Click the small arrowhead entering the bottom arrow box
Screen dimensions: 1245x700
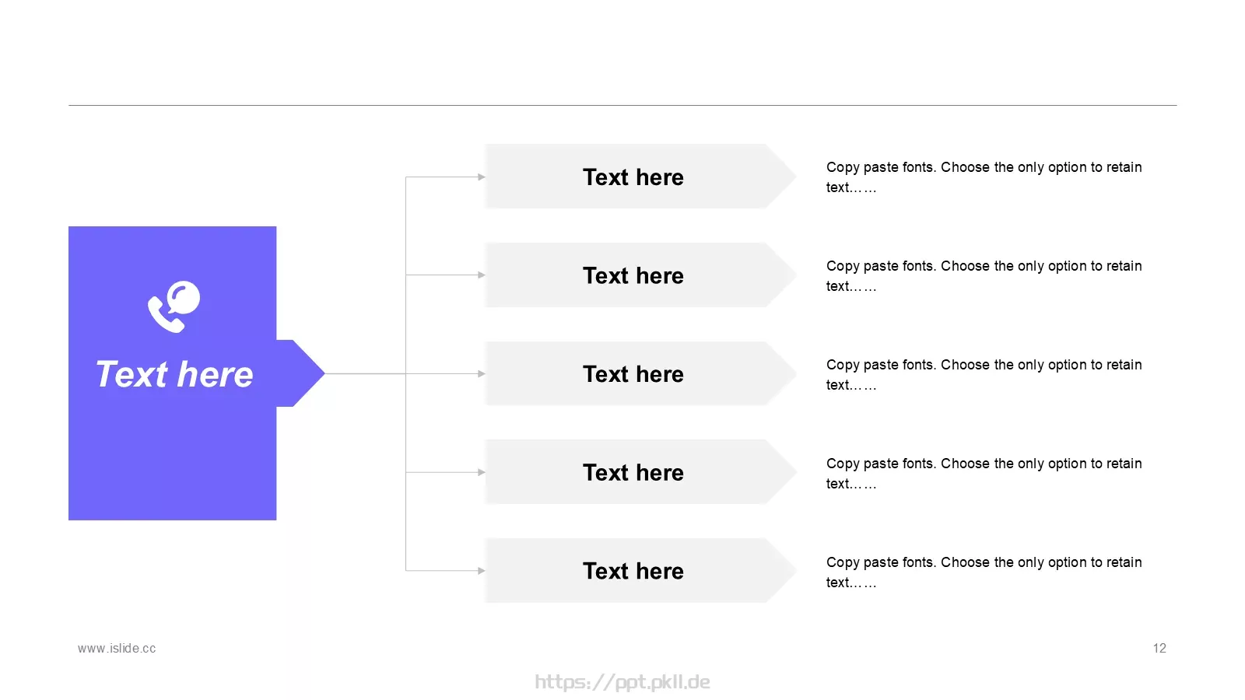point(482,571)
